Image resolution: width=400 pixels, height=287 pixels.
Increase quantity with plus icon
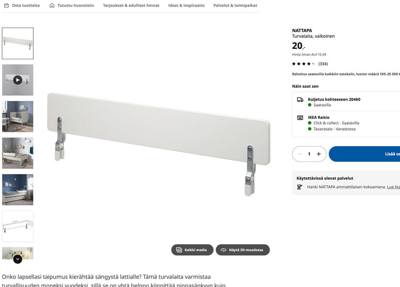point(319,154)
